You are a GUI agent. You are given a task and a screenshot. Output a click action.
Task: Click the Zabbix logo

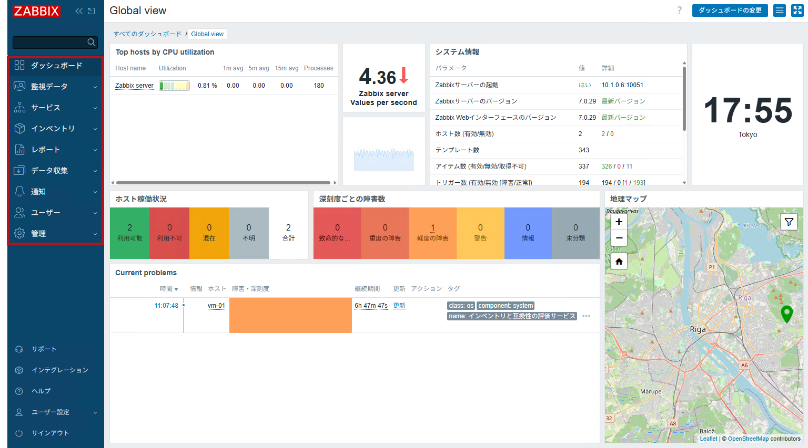(36, 11)
